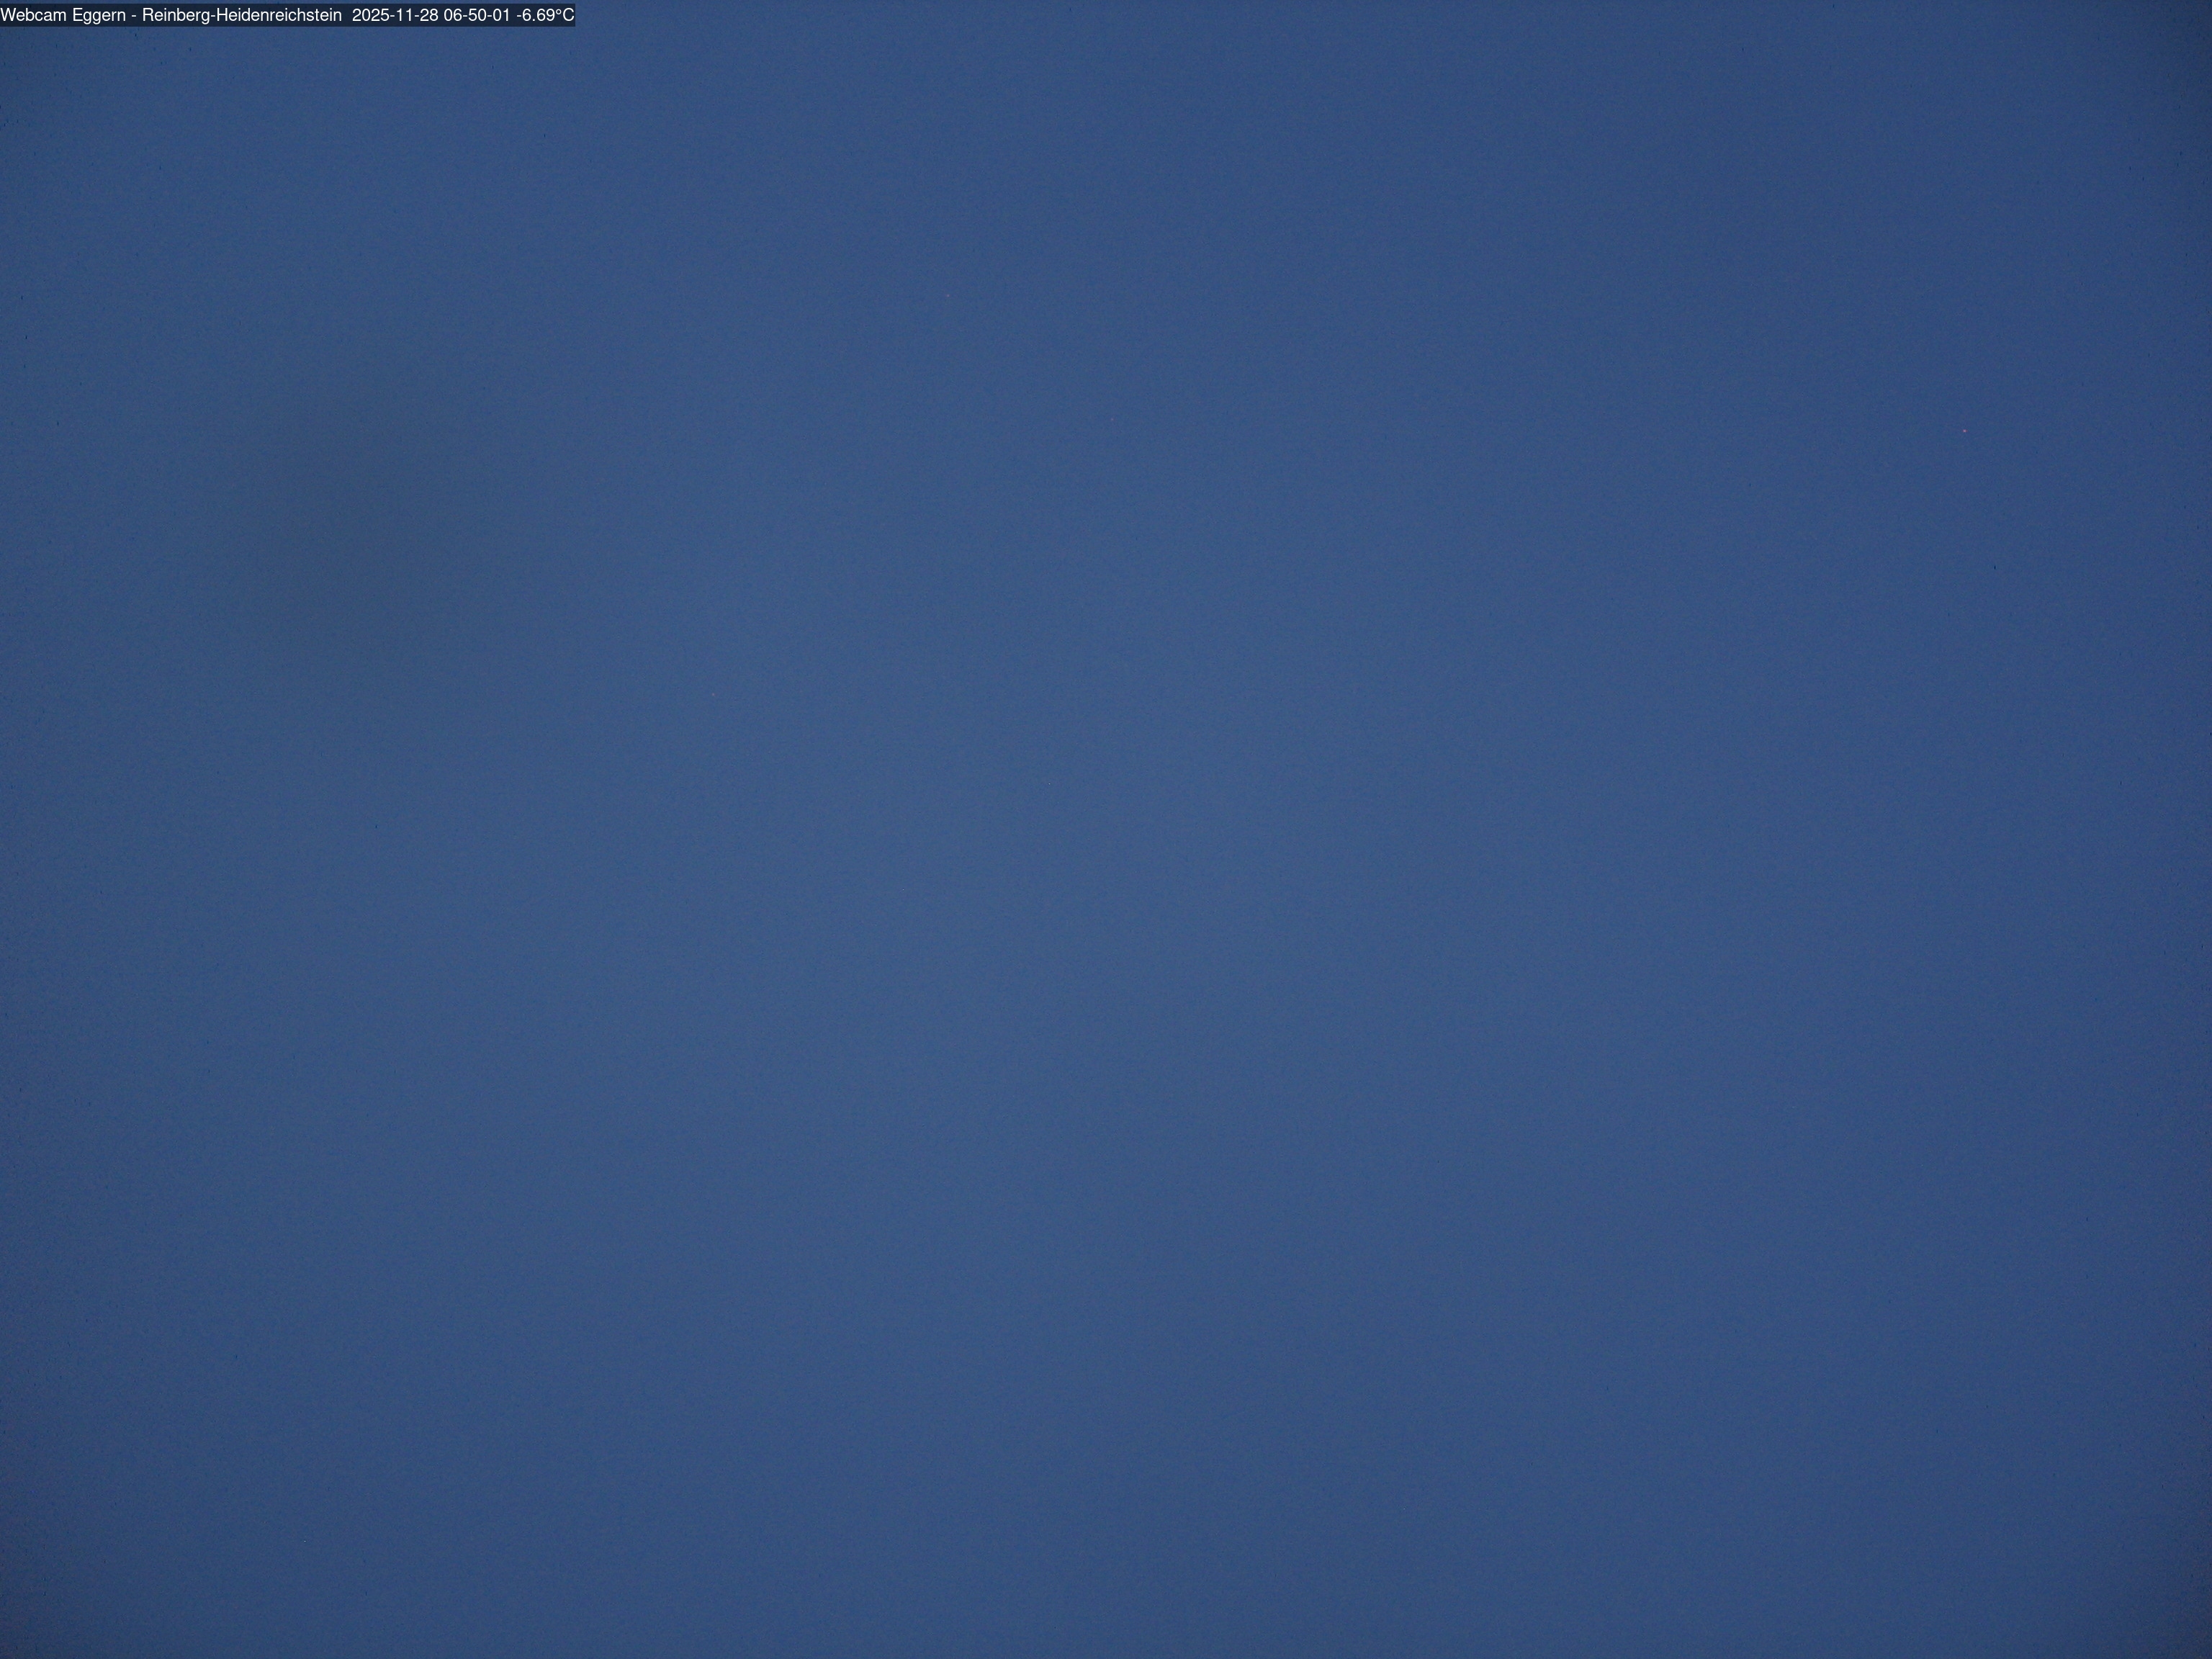
Task: Click the minus sign before 6.69
Action: click(x=519, y=15)
